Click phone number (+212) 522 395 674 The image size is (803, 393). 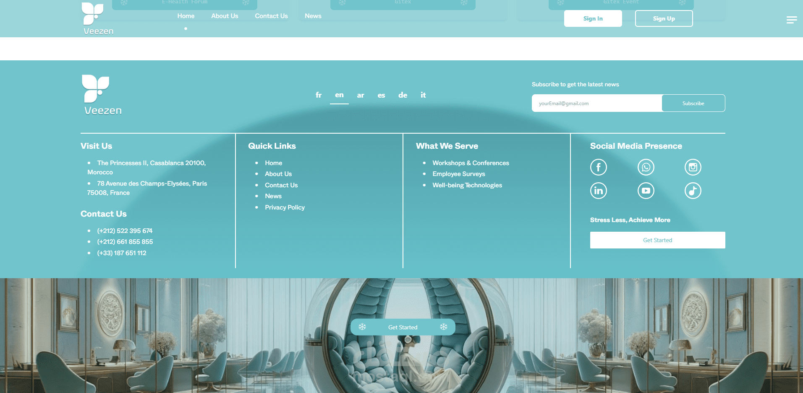[x=125, y=231]
